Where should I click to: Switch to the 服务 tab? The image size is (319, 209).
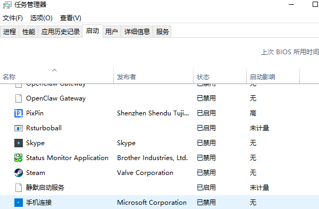162,31
